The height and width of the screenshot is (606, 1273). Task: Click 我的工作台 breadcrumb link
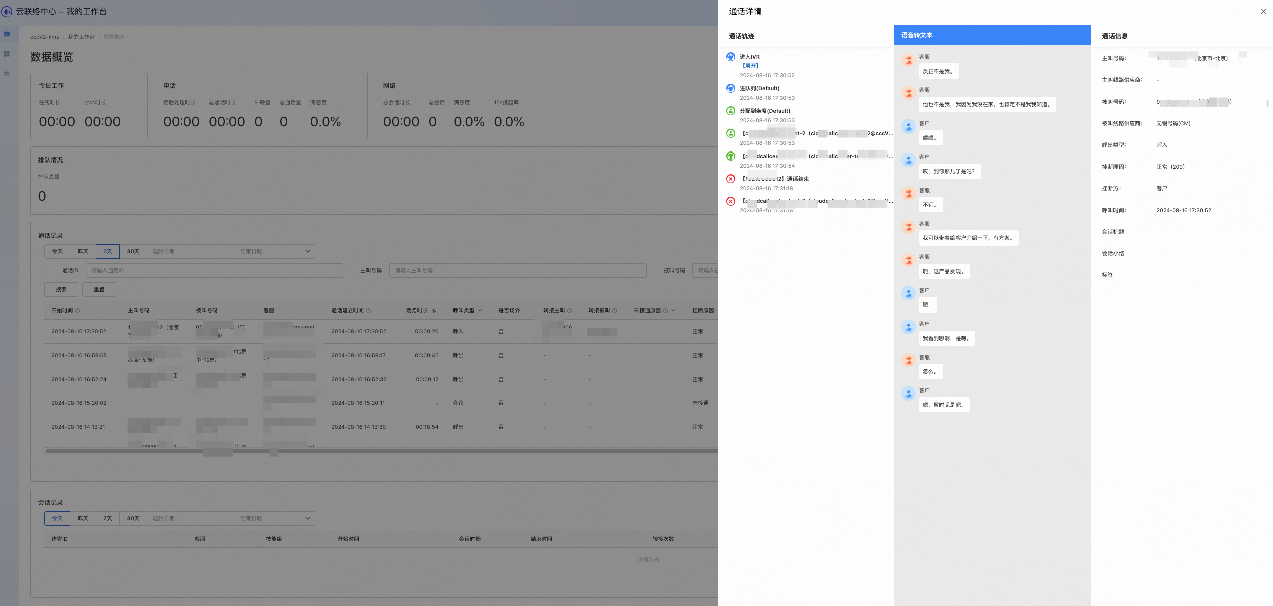pyautogui.click(x=81, y=37)
